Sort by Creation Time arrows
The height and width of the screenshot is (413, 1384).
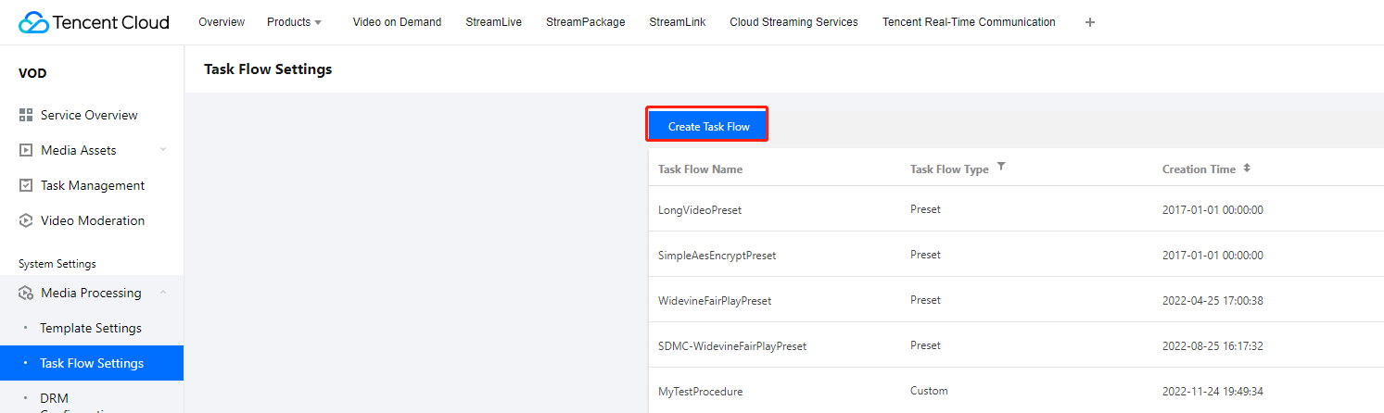[1247, 169]
